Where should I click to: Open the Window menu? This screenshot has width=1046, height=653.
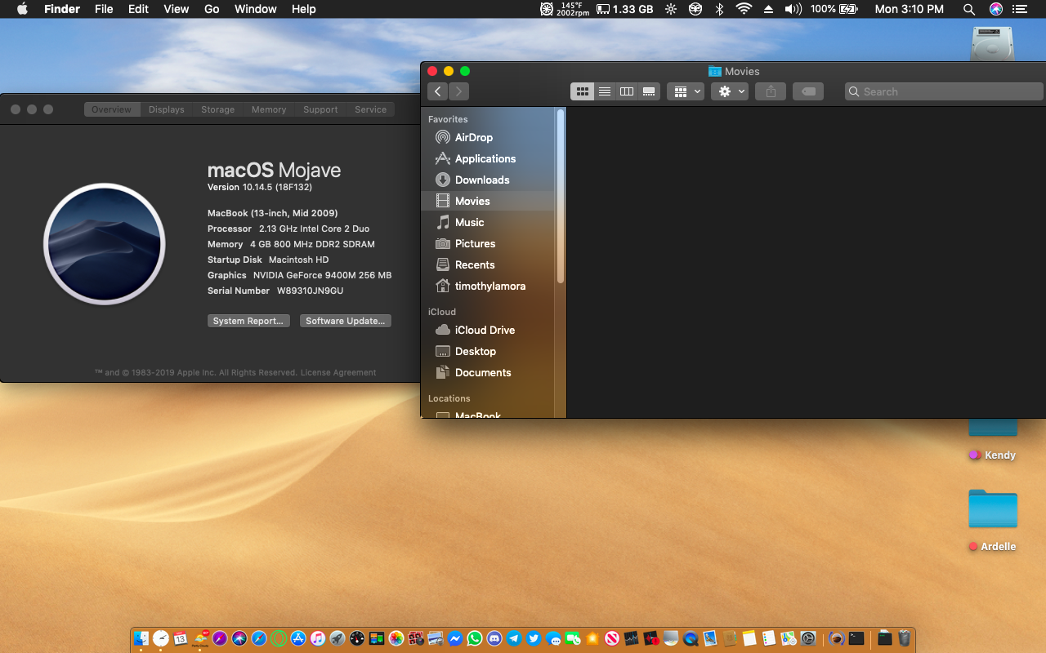[256, 9]
